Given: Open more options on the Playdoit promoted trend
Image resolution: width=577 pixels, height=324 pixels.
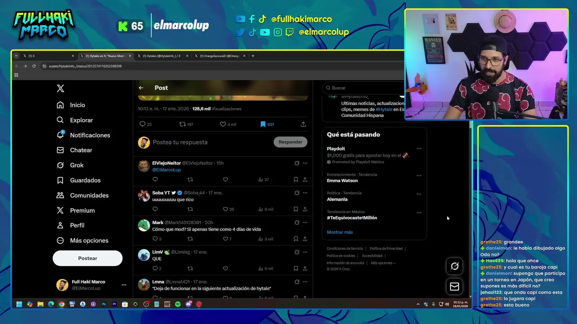Looking at the screenshot, I should point(419,148).
